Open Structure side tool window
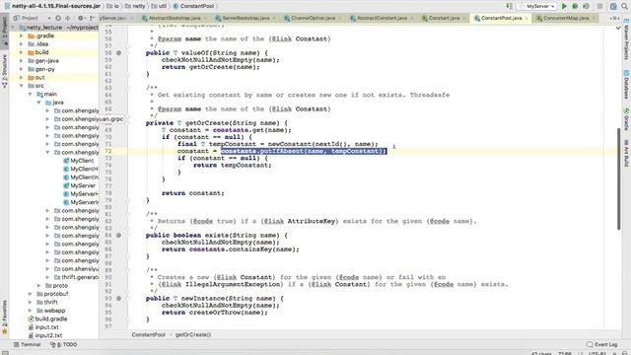Viewport: 631px width, 355px height. click(x=4, y=72)
